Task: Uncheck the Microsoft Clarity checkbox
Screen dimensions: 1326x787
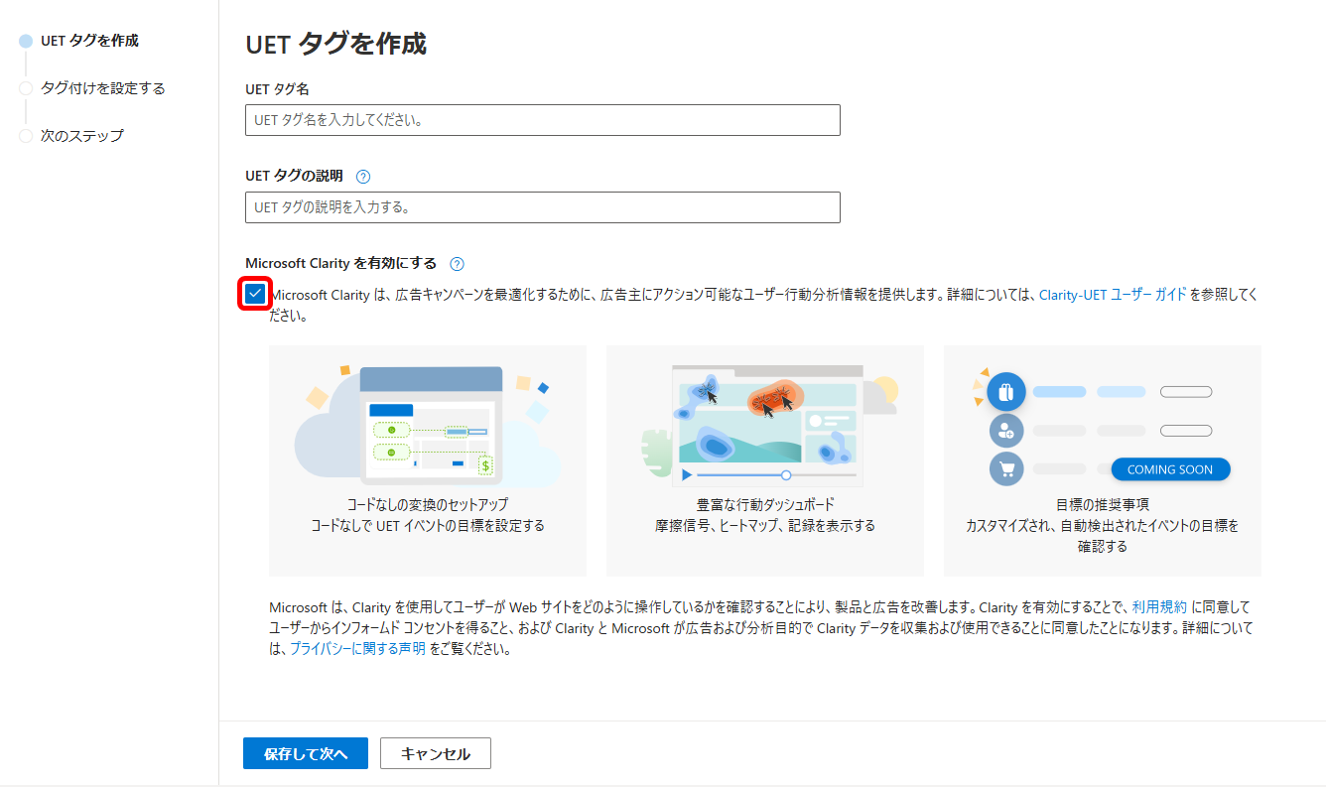Action: pyautogui.click(x=256, y=294)
